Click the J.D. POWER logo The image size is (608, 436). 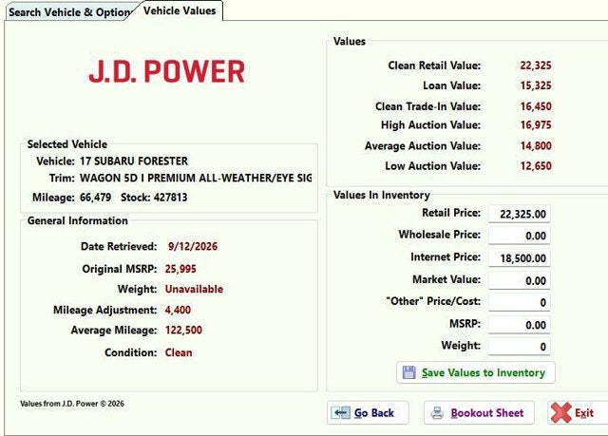[167, 71]
